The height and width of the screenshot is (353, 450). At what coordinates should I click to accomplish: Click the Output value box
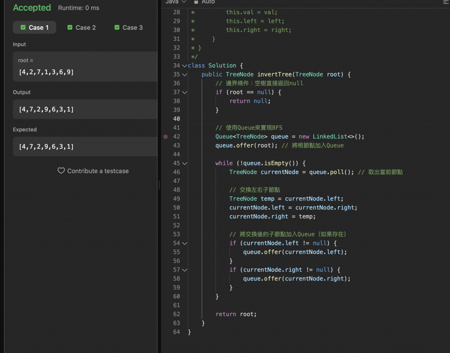85,109
